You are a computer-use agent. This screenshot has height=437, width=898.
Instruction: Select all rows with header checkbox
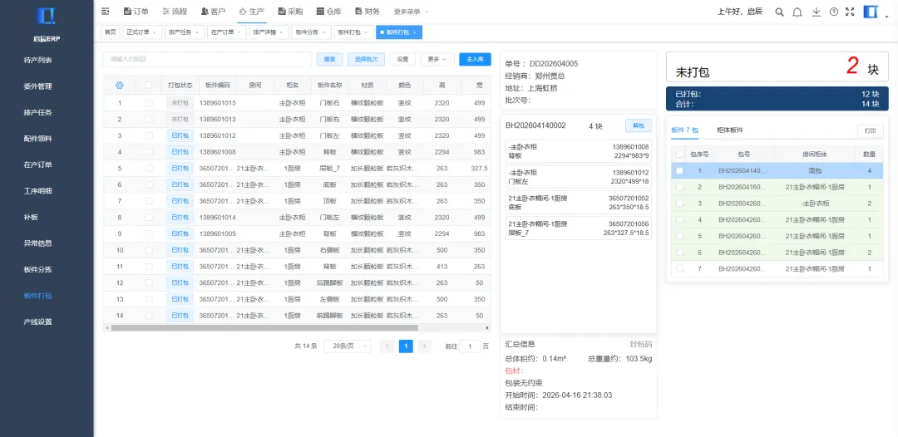[x=149, y=86]
